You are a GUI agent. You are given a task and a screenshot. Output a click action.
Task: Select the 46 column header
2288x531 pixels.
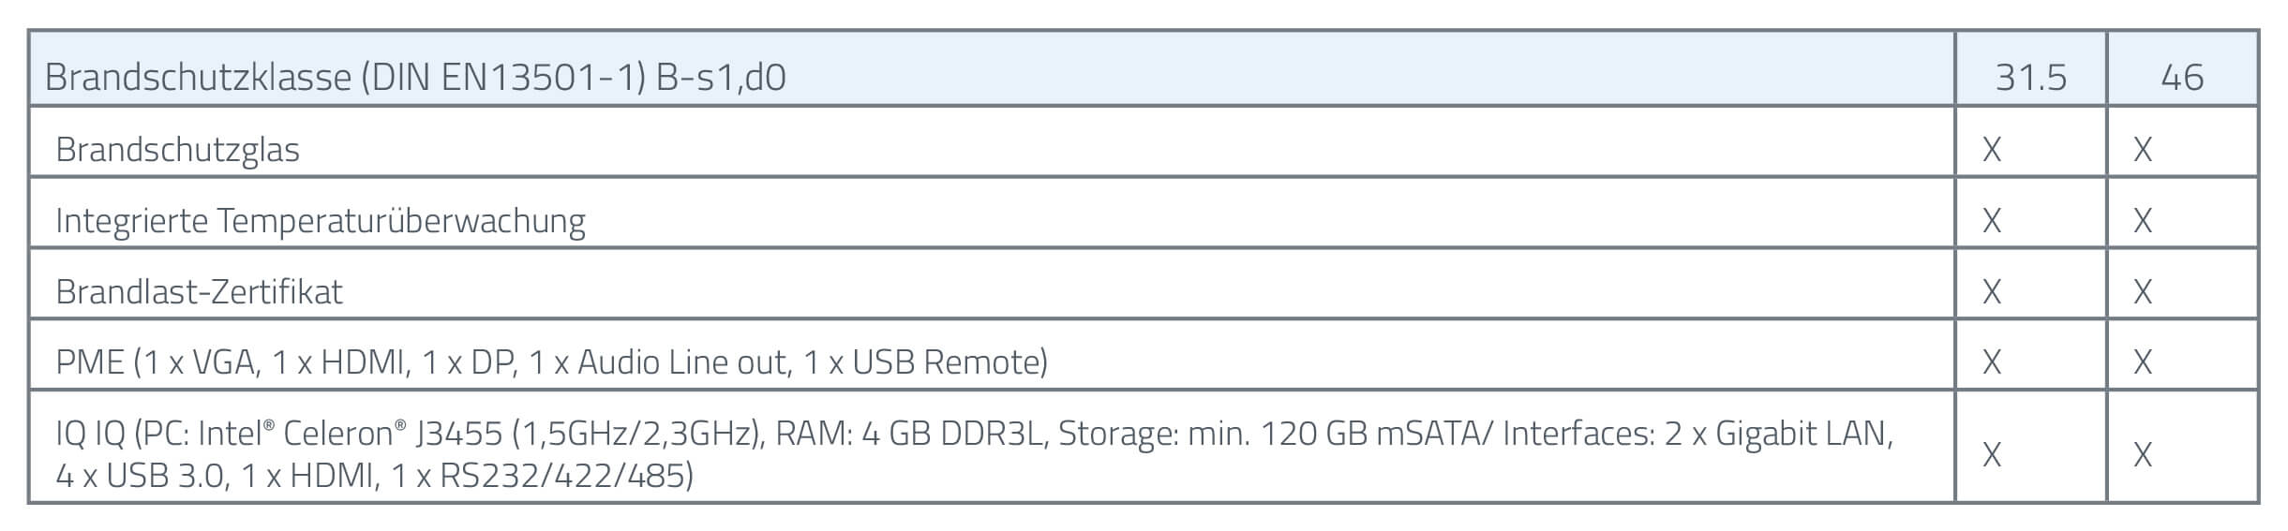[x=2182, y=77]
